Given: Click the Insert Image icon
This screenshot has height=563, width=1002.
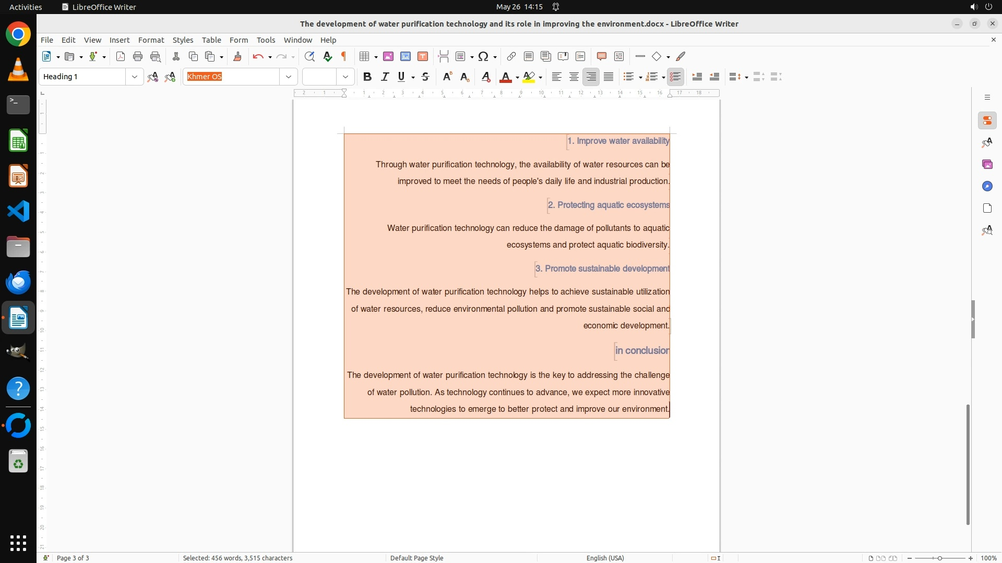Looking at the screenshot, I should (388, 56).
